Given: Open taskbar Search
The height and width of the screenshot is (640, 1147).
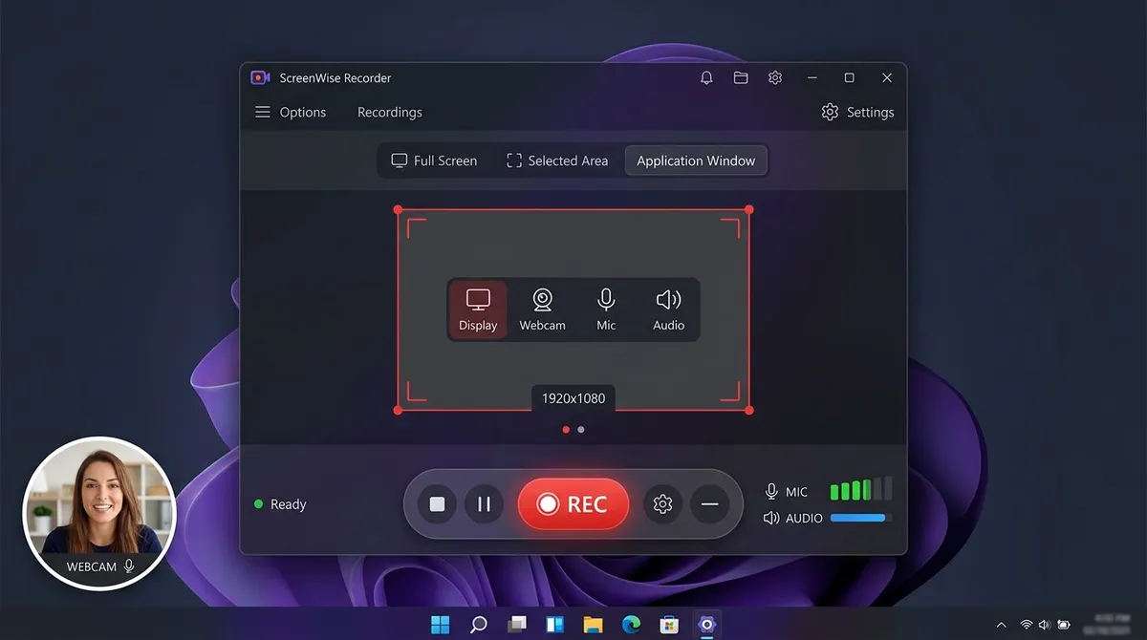Looking at the screenshot, I should click(x=479, y=625).
